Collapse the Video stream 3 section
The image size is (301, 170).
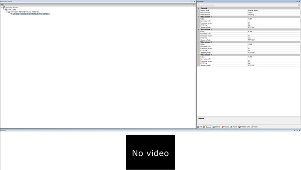(x=198, y=42)
